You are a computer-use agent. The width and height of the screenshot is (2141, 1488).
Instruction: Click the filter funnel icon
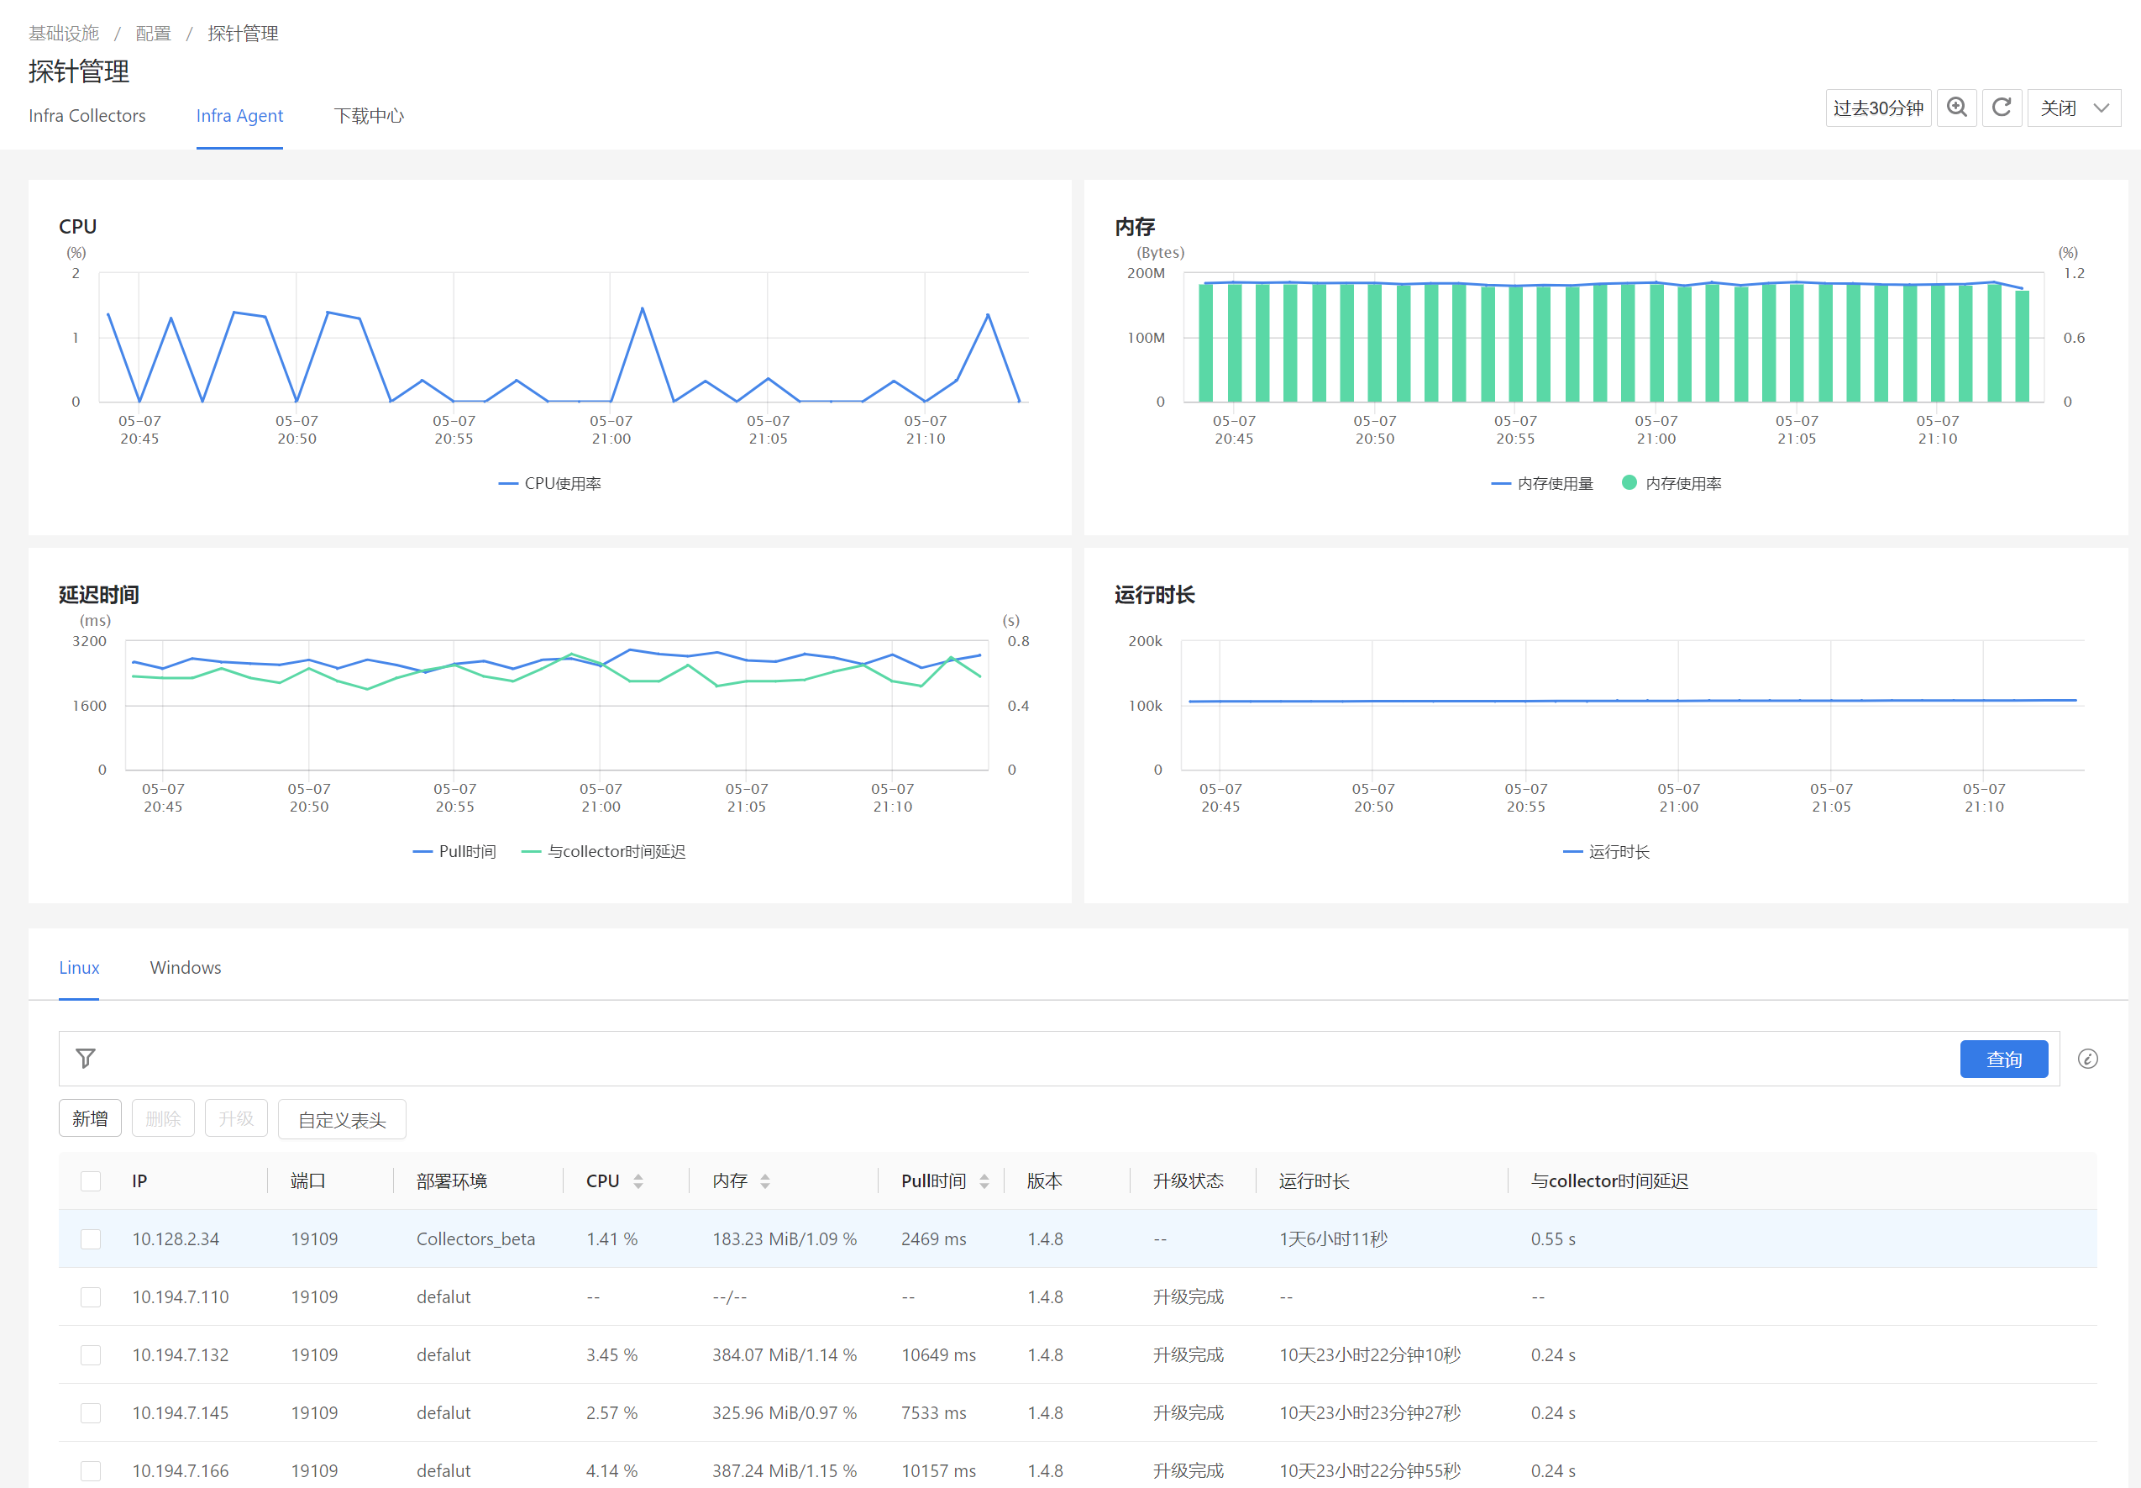[86, 1058]
